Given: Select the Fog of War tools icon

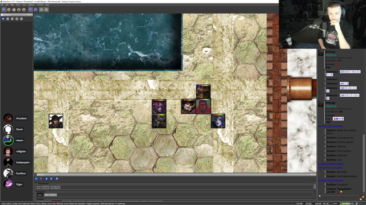Looking at the screenshot, I should (19, 10).
